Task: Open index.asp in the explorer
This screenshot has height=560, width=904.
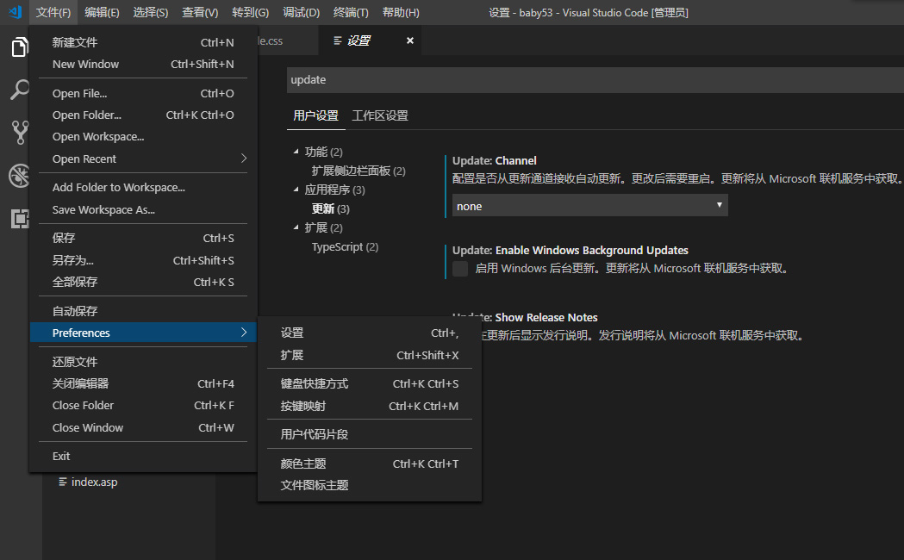Action: click(x=88, y=482)
